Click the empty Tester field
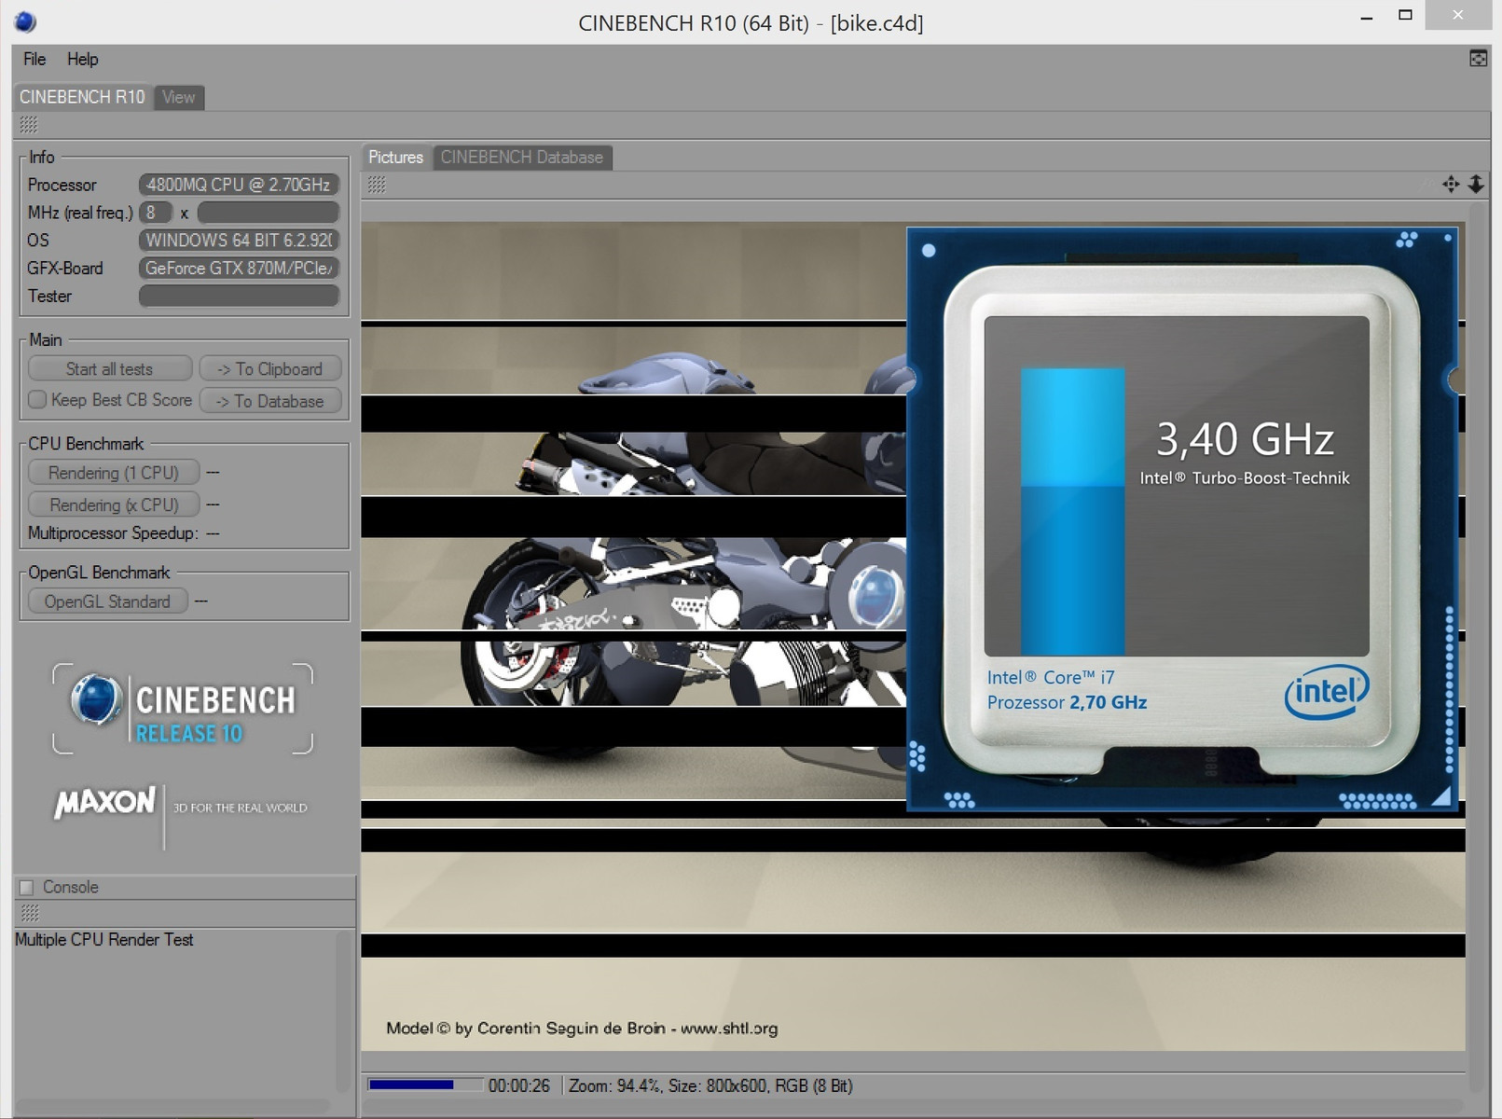Viewport: 1502px width, 1119px height. (239, 296)
